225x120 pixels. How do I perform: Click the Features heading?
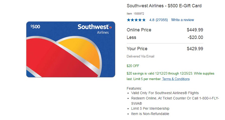click(x=134, y=88)
